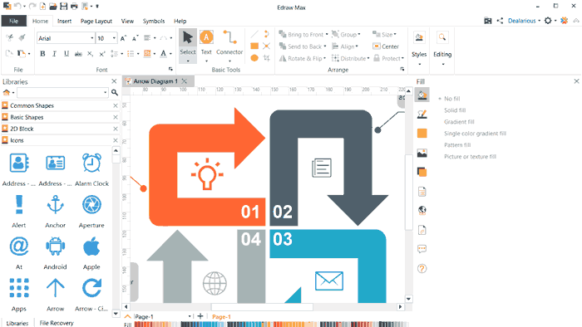This screenshot has width=582, height=327.
Task: Close the Common Shapes library
Action: (116, 105)
